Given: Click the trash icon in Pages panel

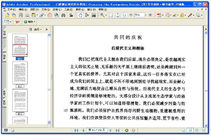Looking at the screenshot, I should tap(31, 29).
